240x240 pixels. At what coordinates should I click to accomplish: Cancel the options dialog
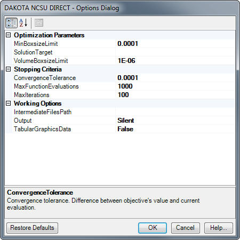click(186, 228)
